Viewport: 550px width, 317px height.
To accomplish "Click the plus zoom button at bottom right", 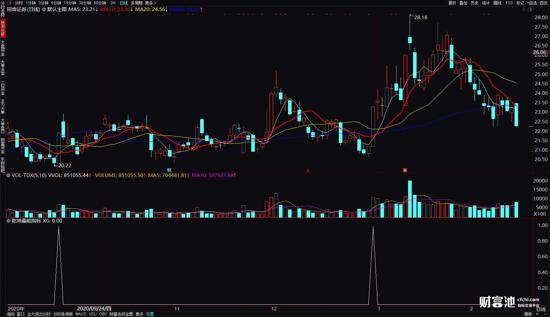I will coord(537,314).
